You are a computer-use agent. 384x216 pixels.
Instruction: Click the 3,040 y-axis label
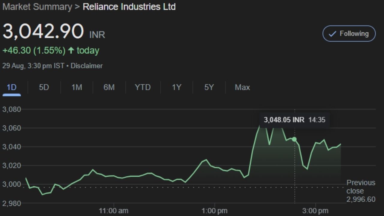(x=12, y=147)
